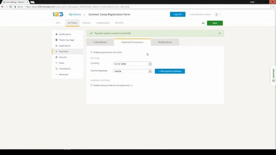This screenshot has width=276, height=155.
Task: Dismiss the payment options saved banner
Action: (x=220, y=33)
